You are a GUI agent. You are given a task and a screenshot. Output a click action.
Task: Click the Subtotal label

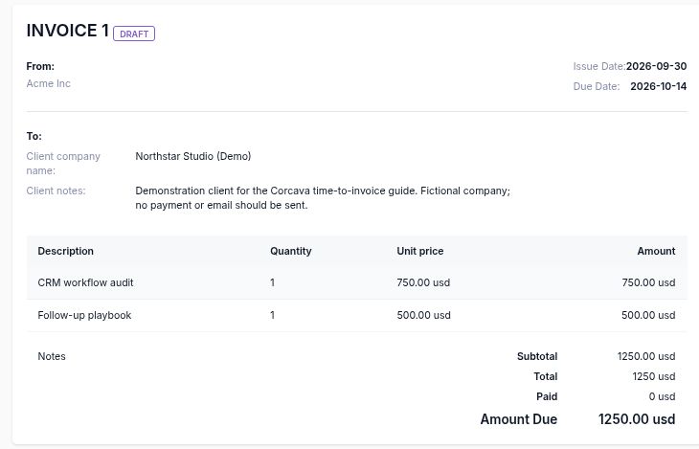point(537,356)
